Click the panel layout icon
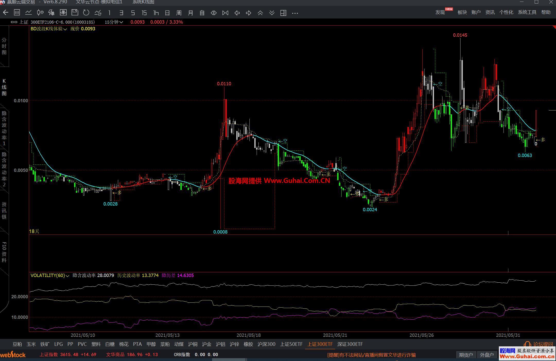The width and height of the screenshot is (556, 361). (x=283, y=13)
